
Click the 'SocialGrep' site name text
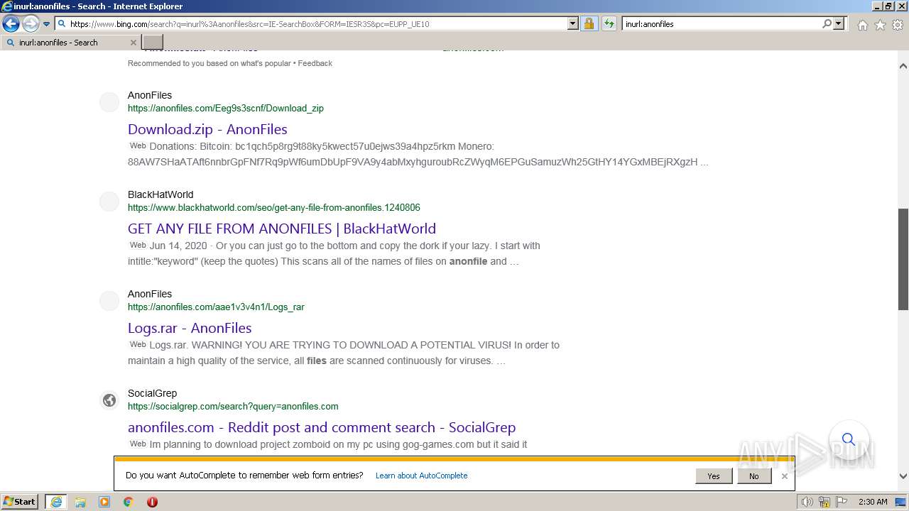click(x=153, y=393)
